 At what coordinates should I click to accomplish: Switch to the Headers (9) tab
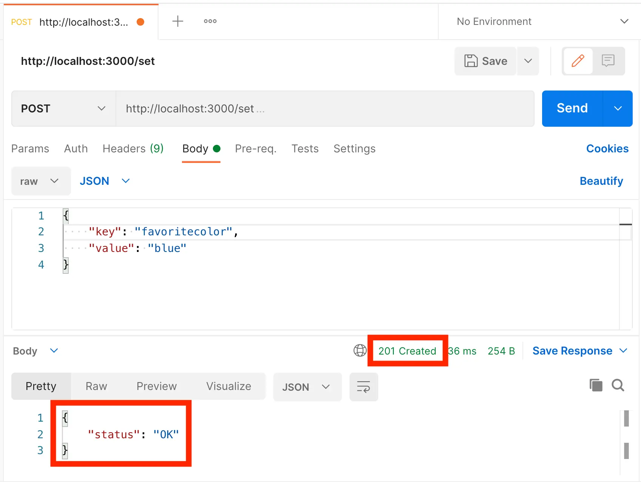(x=133, y=149)
